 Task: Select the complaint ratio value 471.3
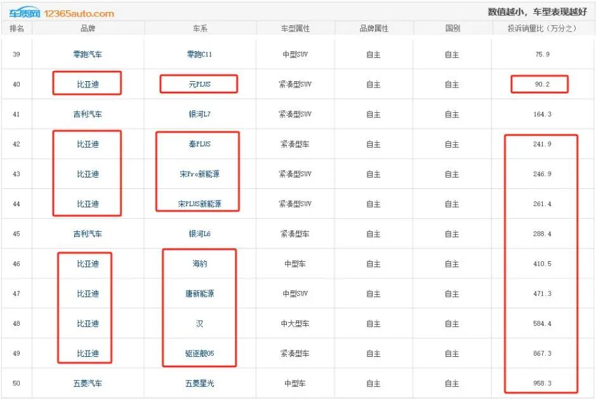(x=543, y=294)
